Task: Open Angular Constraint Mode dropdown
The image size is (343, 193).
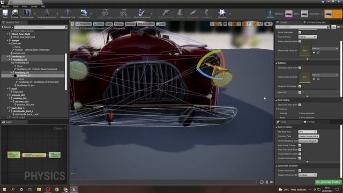Action: coord(308,175)
